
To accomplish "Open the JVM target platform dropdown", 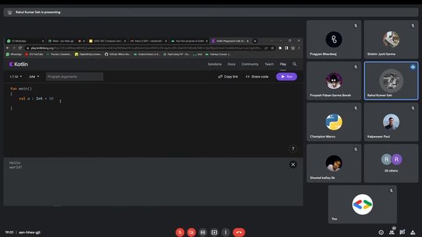I will coord(34,76).
